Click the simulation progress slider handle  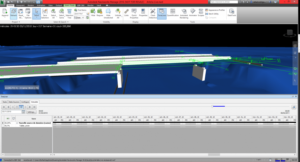(212, 106)
